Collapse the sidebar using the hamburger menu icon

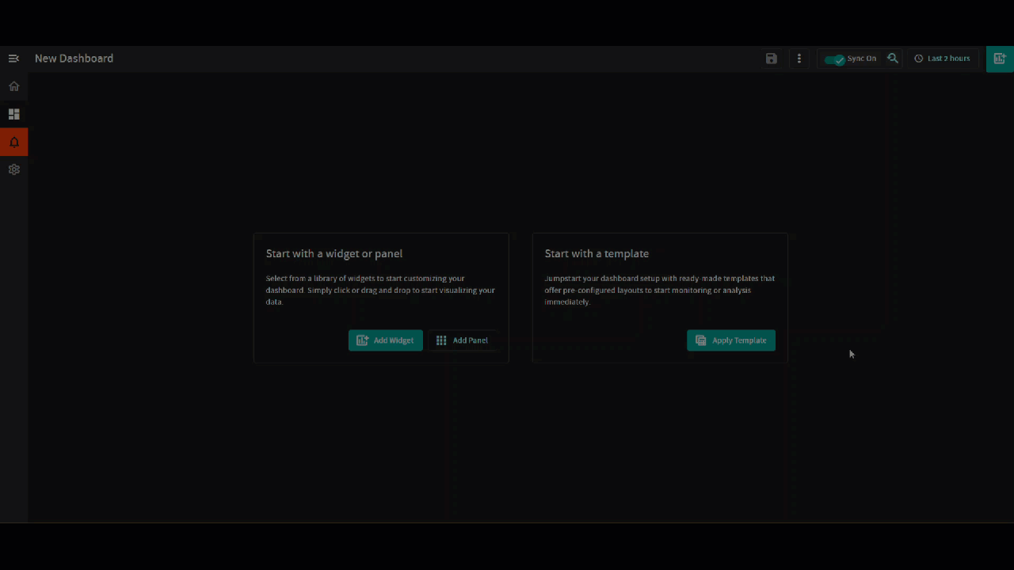click(x=13, y=59)
